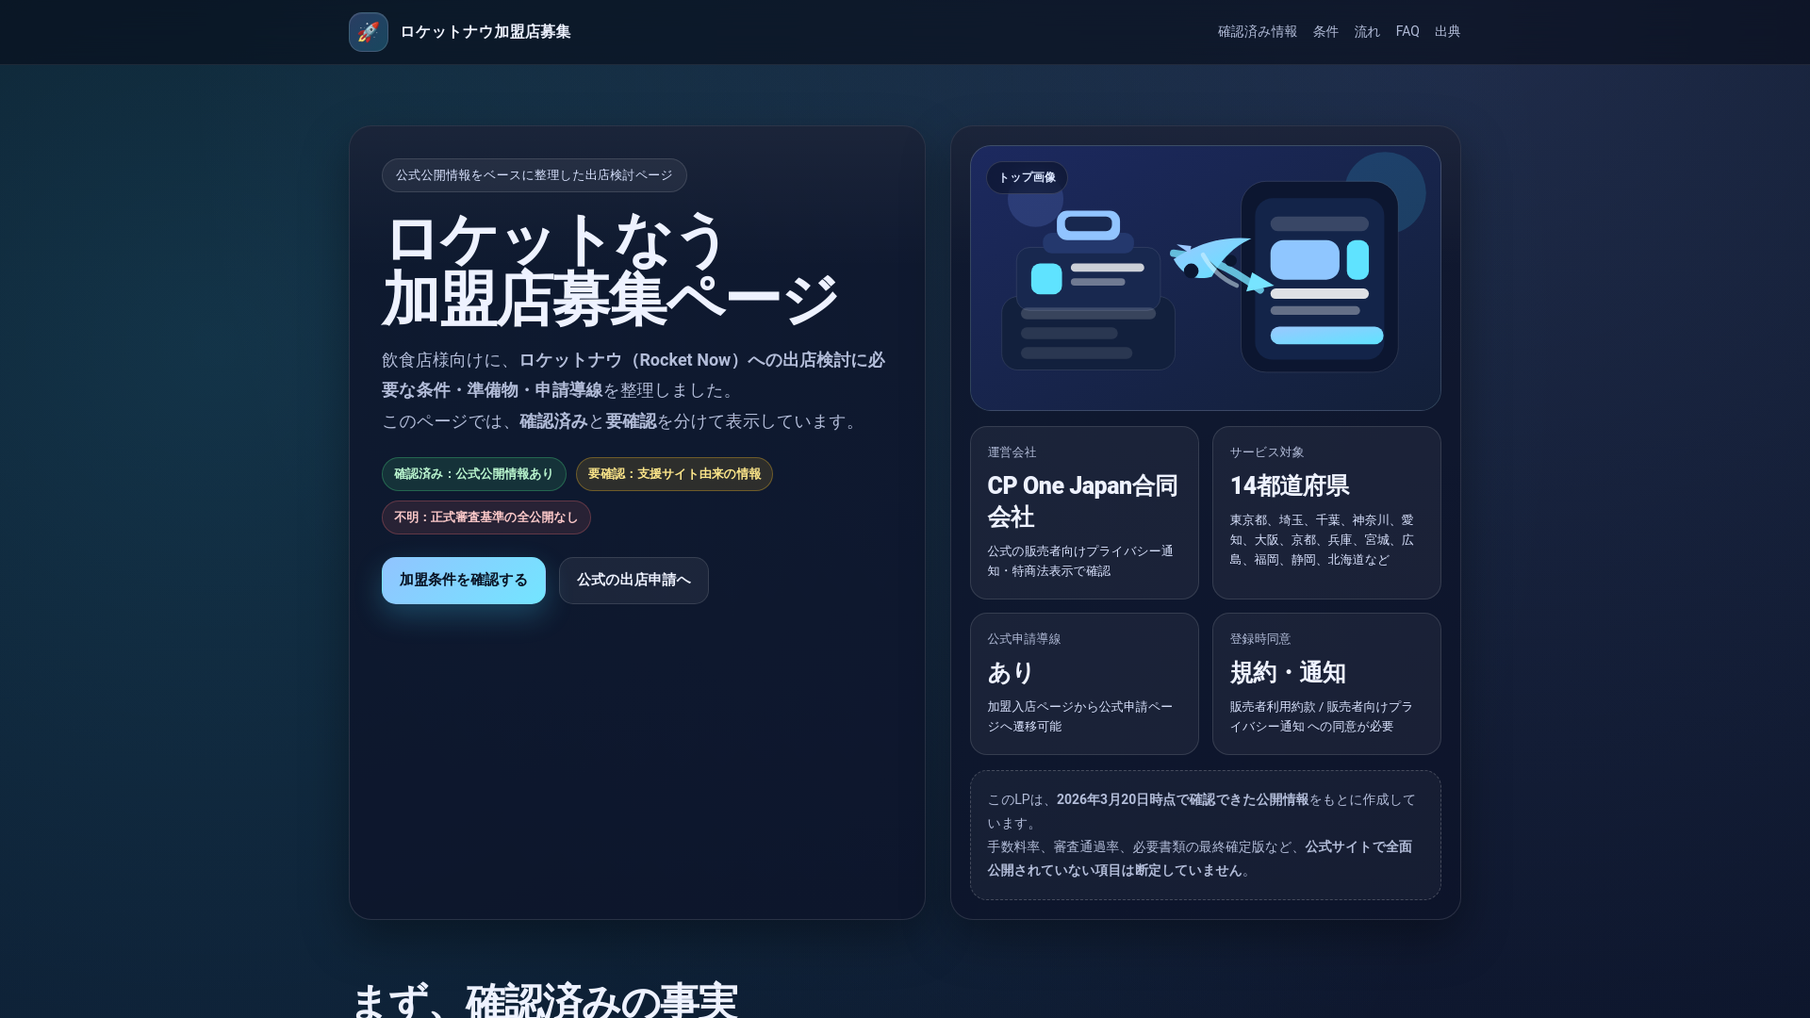The width and height of the screenshot is (1810, 1018).
Task: Click the 東京都、埼玉、千葉 prefecture list text
Action: pyautogui.click(x=1322, y=540)
